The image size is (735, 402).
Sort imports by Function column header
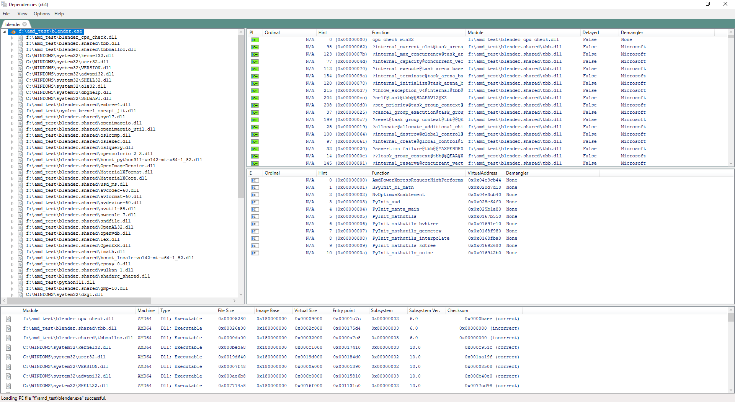tap(418, 33)
